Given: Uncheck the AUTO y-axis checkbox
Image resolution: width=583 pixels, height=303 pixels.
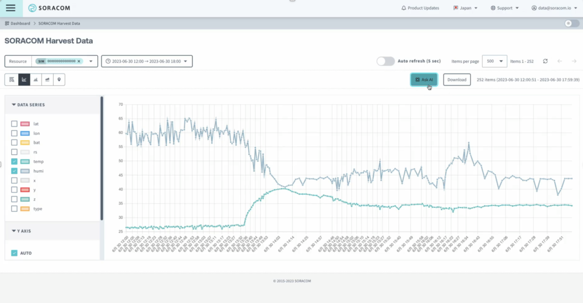Looking at the screenshot, I should (x=14, y=253).
